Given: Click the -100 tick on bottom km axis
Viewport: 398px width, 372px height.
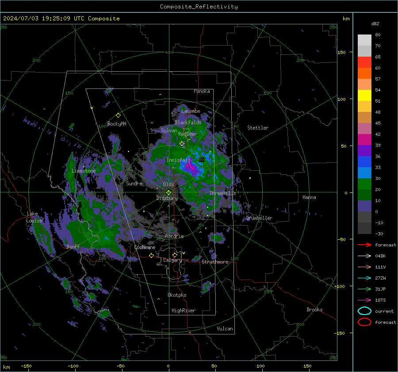Looking at the screenshot, I should click(73, 366).
